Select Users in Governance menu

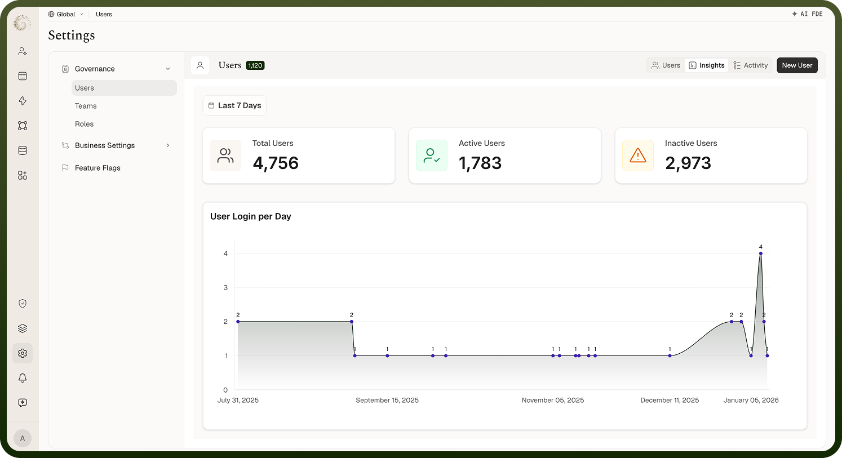[x=124, y=88]
